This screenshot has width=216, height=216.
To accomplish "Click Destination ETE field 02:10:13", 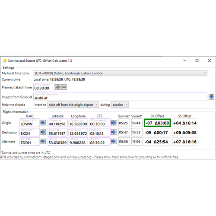I will [x=100, y=132].
